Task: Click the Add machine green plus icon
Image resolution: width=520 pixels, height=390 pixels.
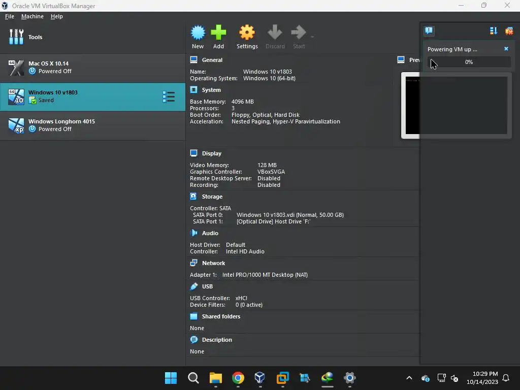Action: 218,33
